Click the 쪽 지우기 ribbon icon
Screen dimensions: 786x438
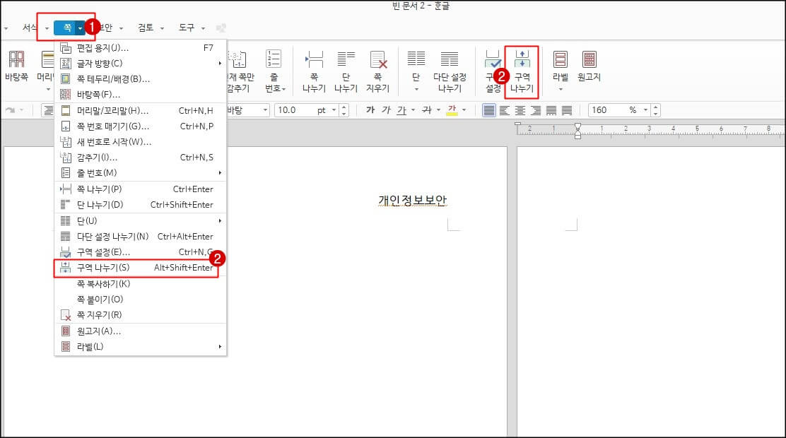click(x=378, y=71)
